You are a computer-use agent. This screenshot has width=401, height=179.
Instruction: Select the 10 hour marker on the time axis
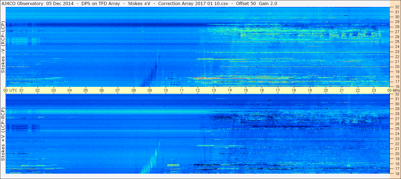[x=166, y=90]
